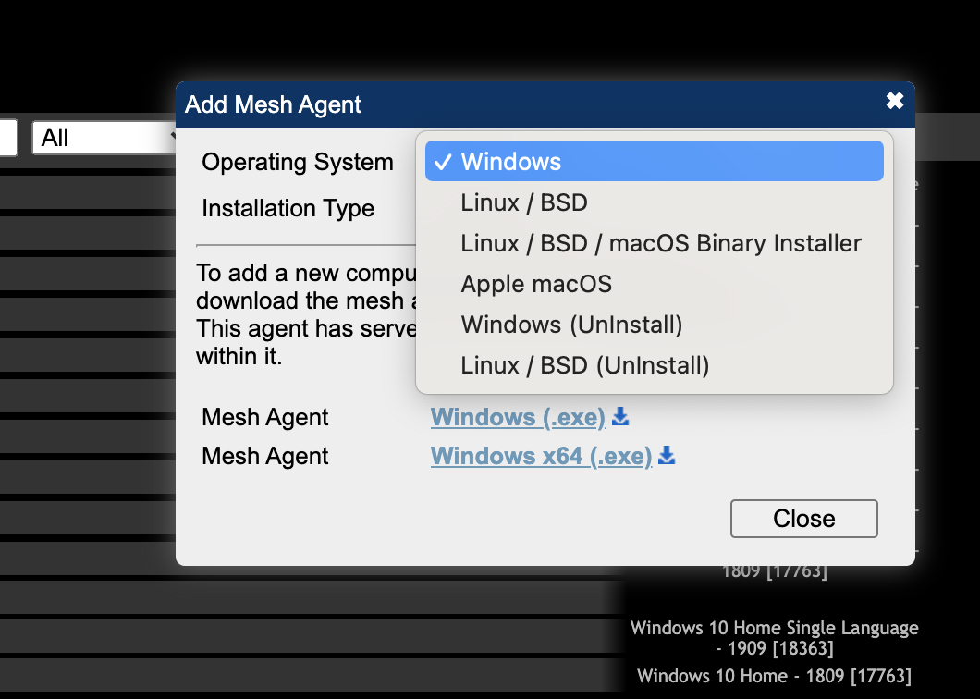
Task: Select Apple macOS from the list
Action: 536,284
